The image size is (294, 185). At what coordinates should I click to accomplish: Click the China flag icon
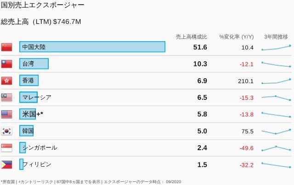pos(6,47)
